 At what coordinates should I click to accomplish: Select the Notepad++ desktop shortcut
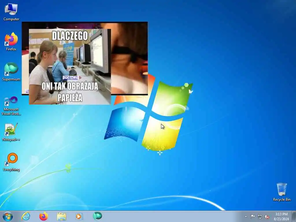point(11,132)
